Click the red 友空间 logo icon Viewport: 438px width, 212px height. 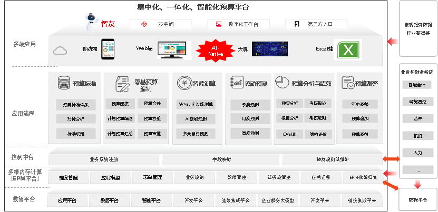[x=144, y=24]
